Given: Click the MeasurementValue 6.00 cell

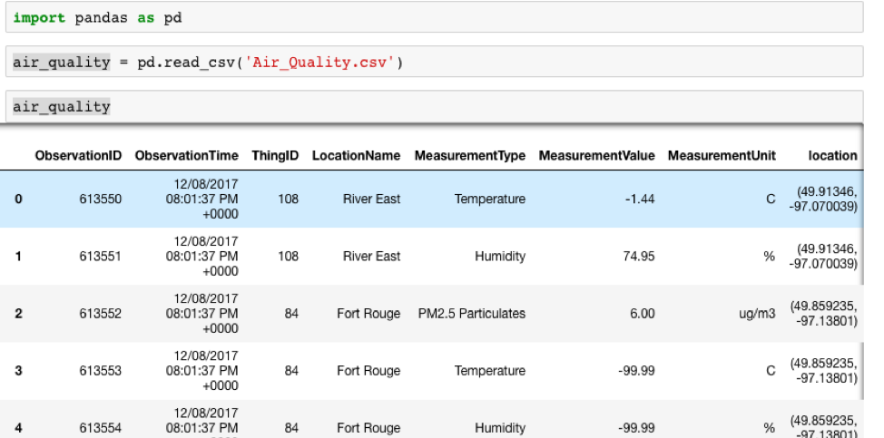Looking at the screenshot, I should [x=643, y=314].
